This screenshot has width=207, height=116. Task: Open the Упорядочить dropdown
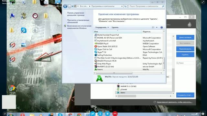click(x=102, y=27)
